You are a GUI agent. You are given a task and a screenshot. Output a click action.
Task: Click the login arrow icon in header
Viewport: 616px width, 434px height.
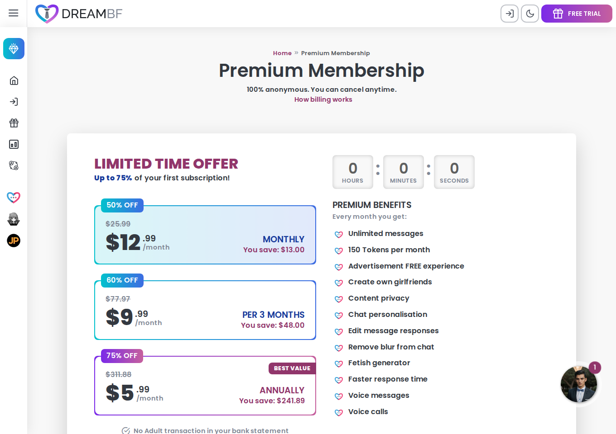coord(510,14)
